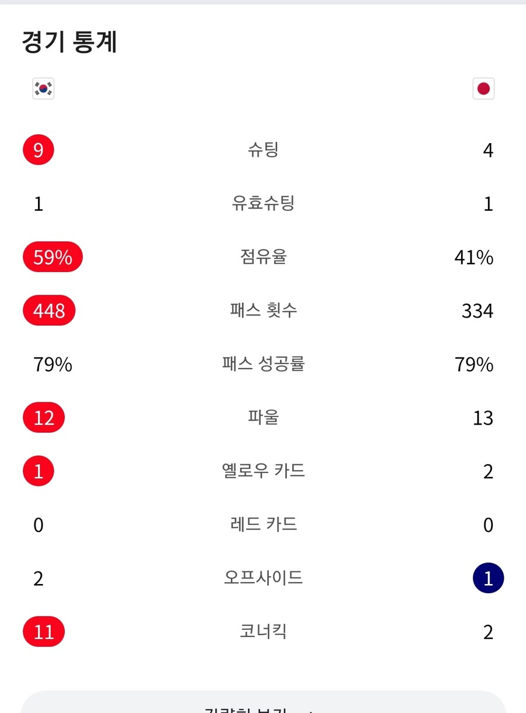Click Korea's red corner-kick badge showing 11
This screenshot has width=526, height=713.
[x=43, y=631]
